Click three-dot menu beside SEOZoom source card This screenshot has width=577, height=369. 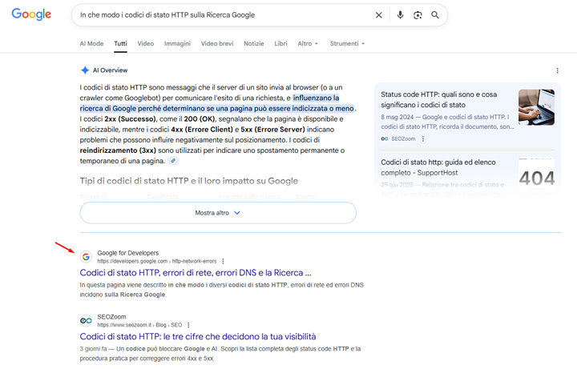point(423,138)
